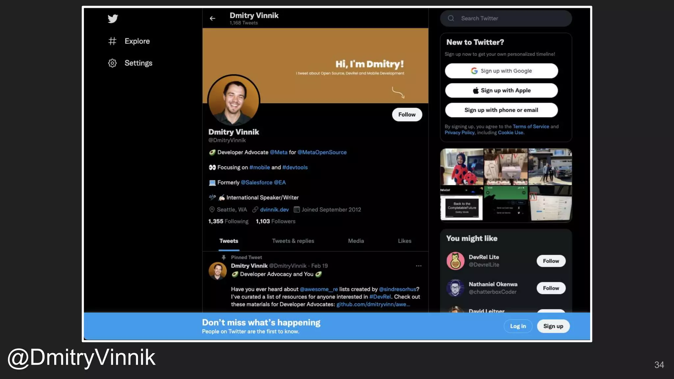The image size is (674, 379).
Task: Click the magnifier icon in the search box
Action: pos(451,18)
